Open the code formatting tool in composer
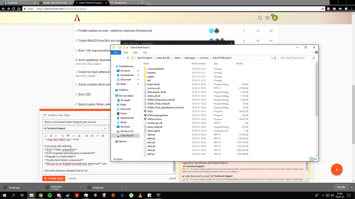Image resolution: width=355 pixels, height=199 pixels. tap(74, 136)
